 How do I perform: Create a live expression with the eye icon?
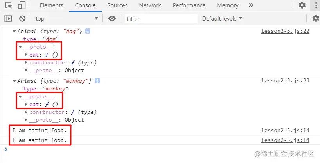112,18
